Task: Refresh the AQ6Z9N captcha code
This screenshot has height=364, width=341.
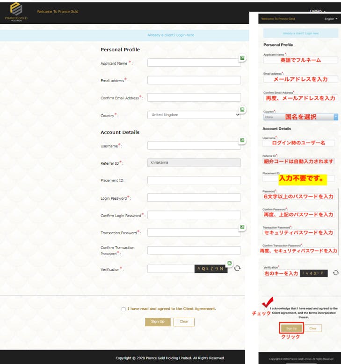Action: click(x=237, y=268)
